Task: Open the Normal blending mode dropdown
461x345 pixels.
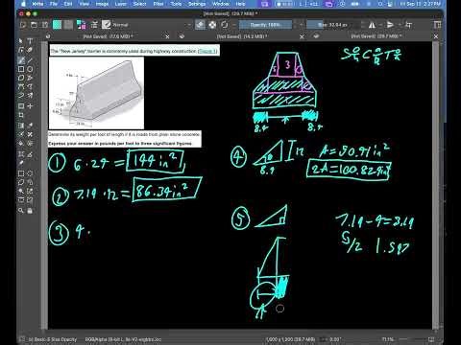Action: pos(152,25)
